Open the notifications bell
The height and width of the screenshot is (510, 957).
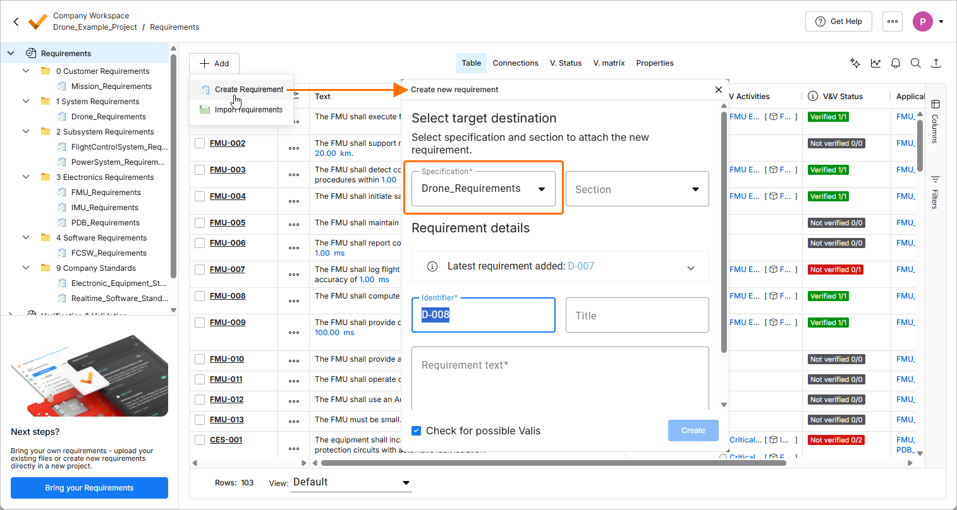click(x=896, y=63)
